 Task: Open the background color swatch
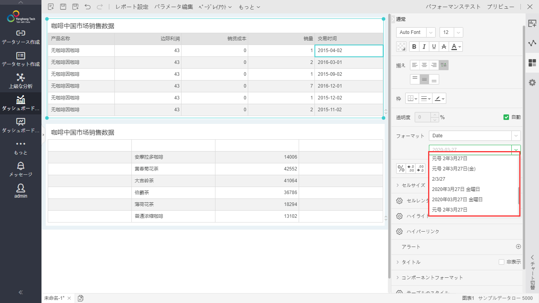point(401,47)
